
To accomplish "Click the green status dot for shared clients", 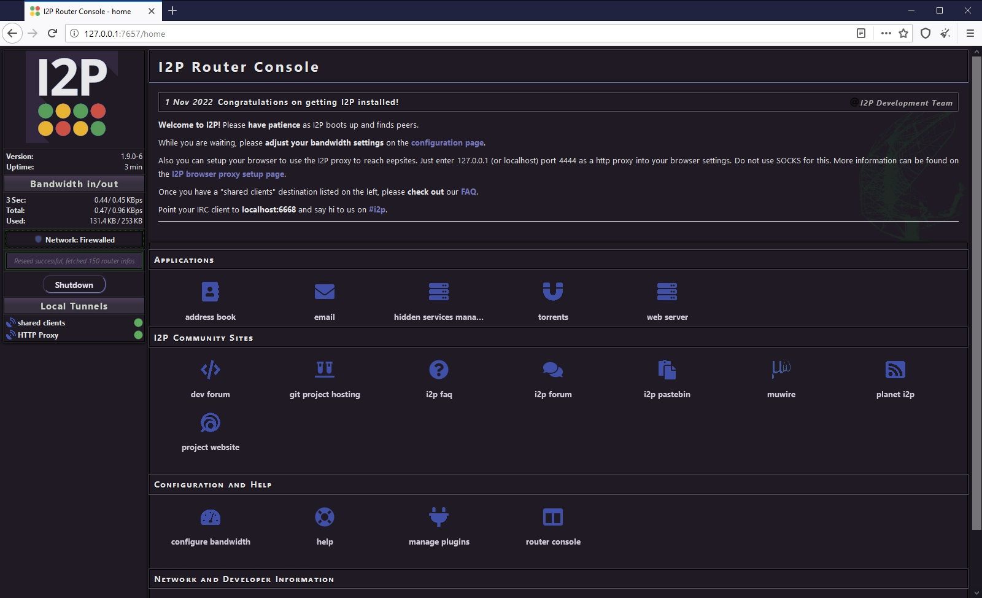I will (x=138, y=322).
